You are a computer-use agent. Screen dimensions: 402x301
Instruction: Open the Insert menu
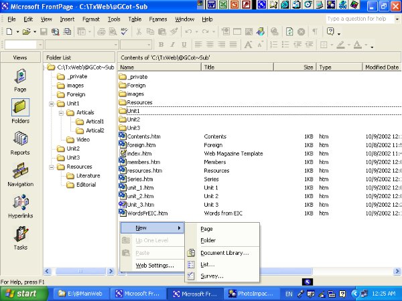[x=67, y=19]
